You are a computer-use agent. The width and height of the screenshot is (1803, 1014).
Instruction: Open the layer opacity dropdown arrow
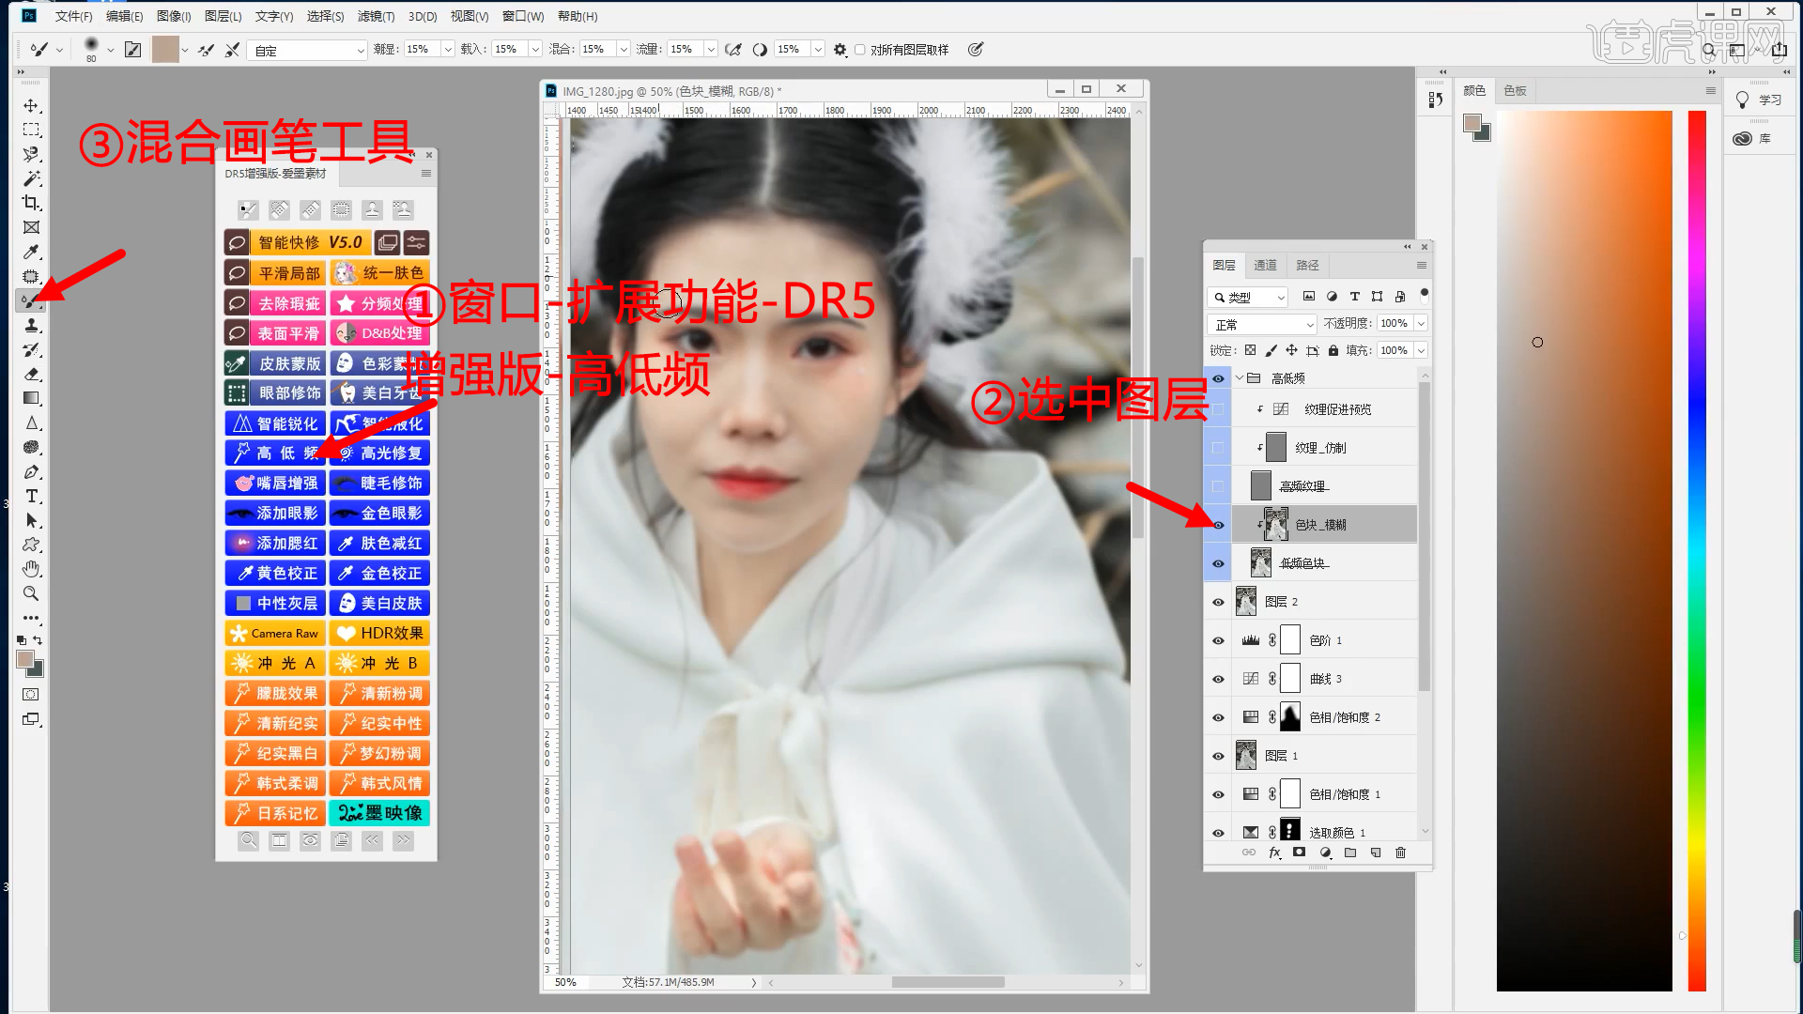(1421, 323)
